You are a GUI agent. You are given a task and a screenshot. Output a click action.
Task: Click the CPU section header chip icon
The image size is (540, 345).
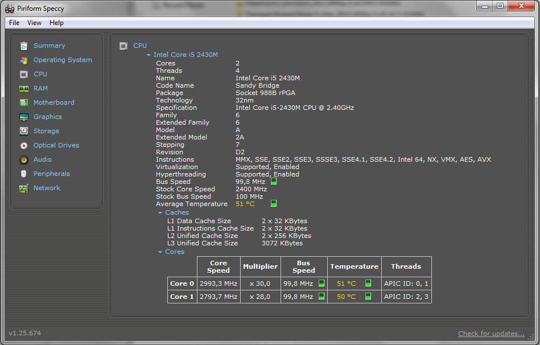[x=123, y=46]
